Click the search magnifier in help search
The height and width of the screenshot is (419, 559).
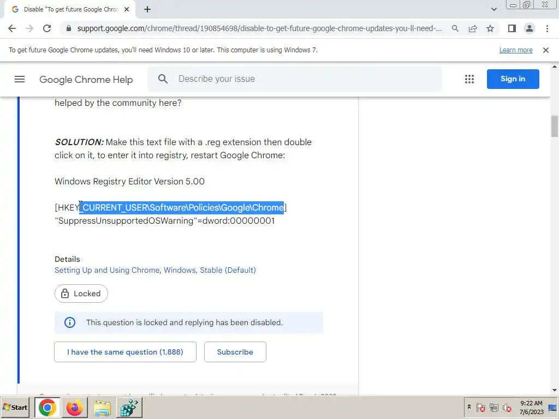163,79
